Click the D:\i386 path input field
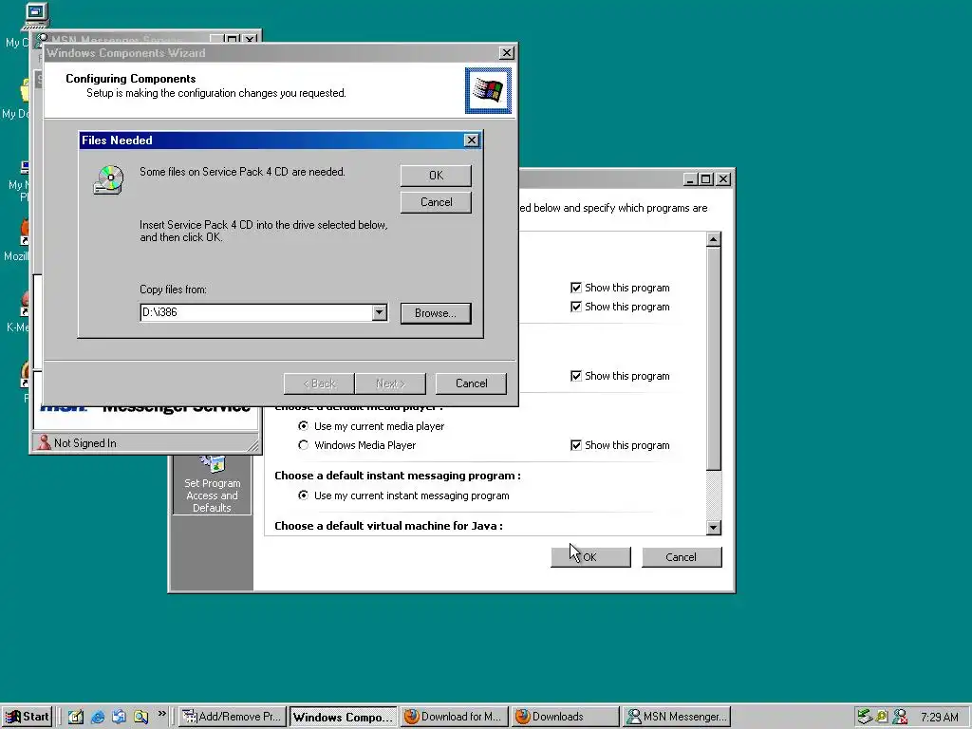The height and width of the screenshot is (729, 972). (256, 312)
